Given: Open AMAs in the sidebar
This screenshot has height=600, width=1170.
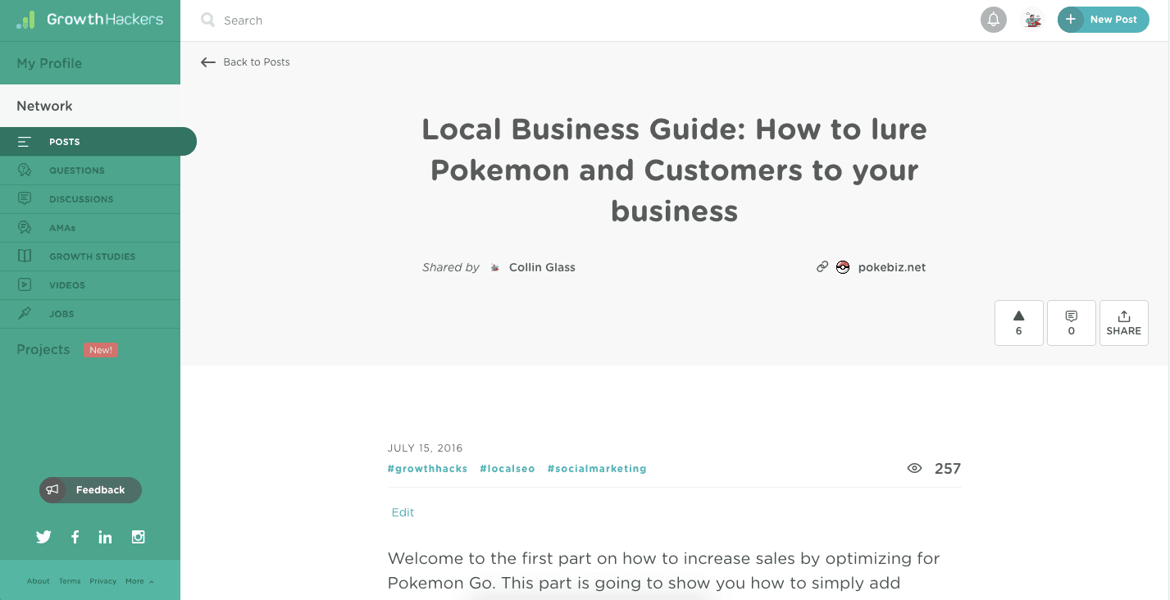Looking at the screenshot, I should [90, 228].
